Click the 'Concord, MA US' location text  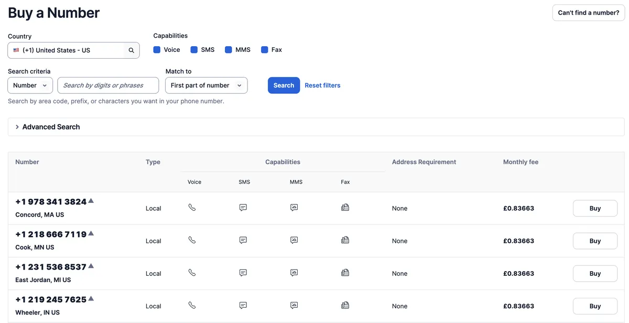pos(40,215)
